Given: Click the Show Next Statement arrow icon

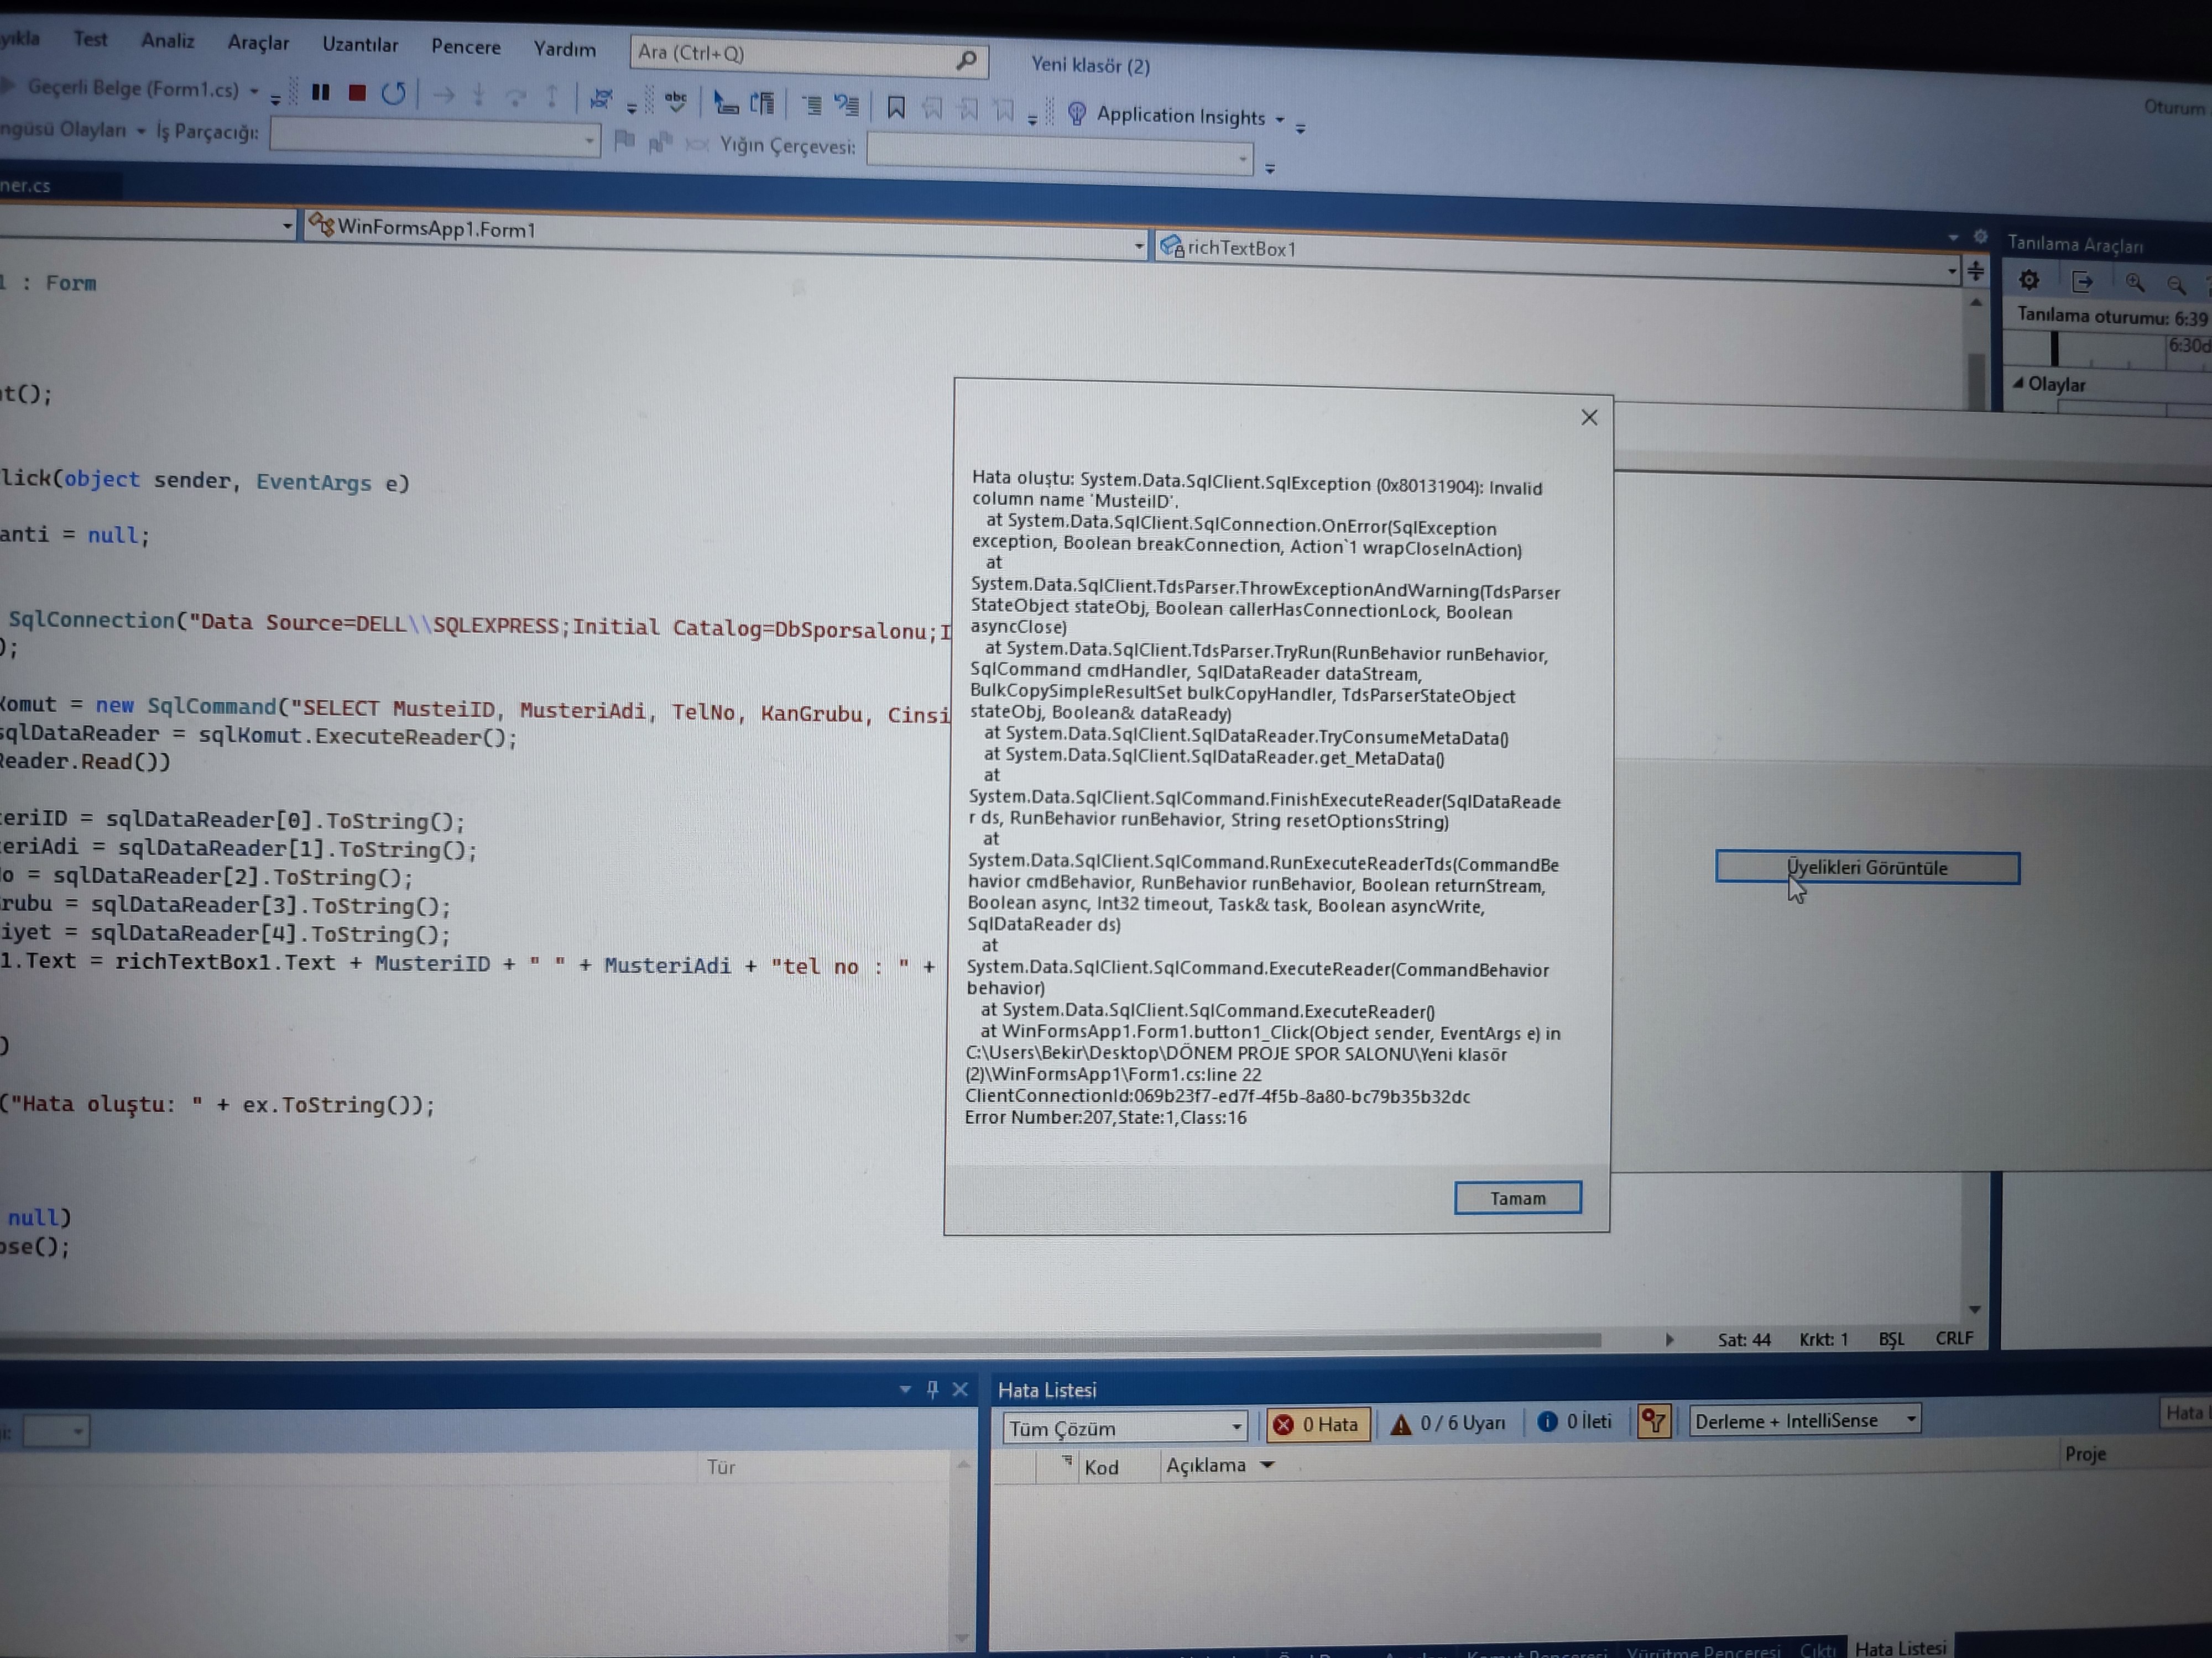Looking at the screenshot, I should tap(444, 95).
